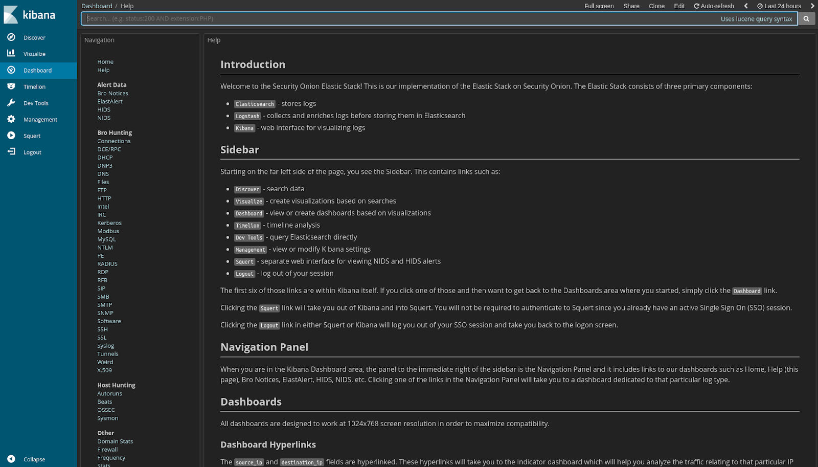Open the DCE/RPC dashboard
This screenshot has height=467, width=818.
(109, 149)
